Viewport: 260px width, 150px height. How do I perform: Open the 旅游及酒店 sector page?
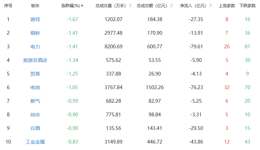point(35,60)
